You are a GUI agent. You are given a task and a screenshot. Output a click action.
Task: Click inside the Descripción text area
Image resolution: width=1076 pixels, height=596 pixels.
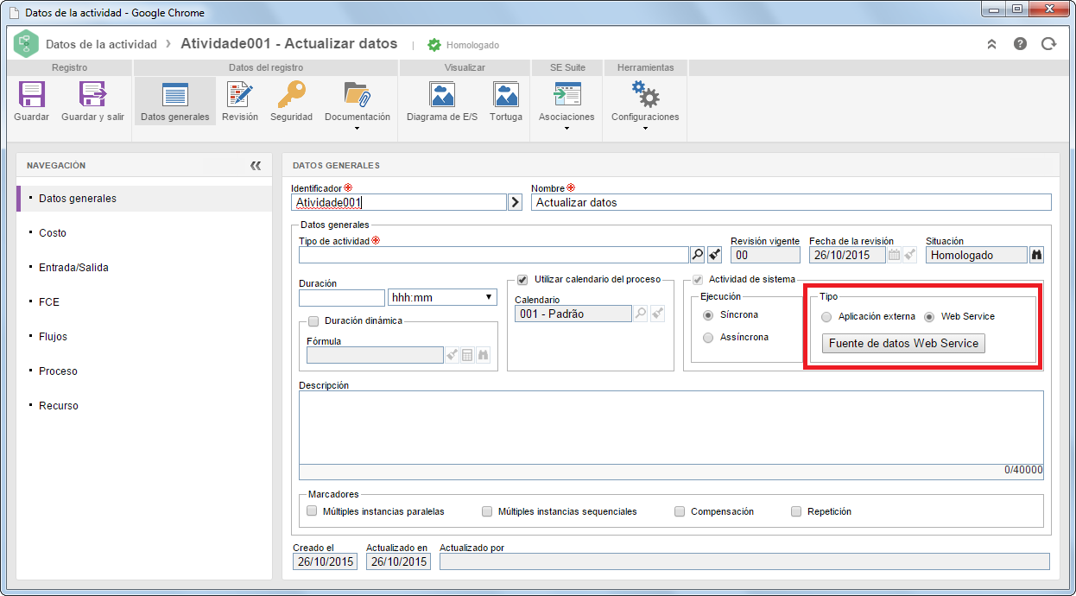(x=671, y=428)
